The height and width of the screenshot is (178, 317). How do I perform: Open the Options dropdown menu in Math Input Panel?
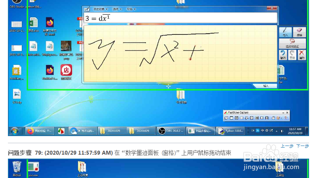pyautogui.click(x=117, y=9)
